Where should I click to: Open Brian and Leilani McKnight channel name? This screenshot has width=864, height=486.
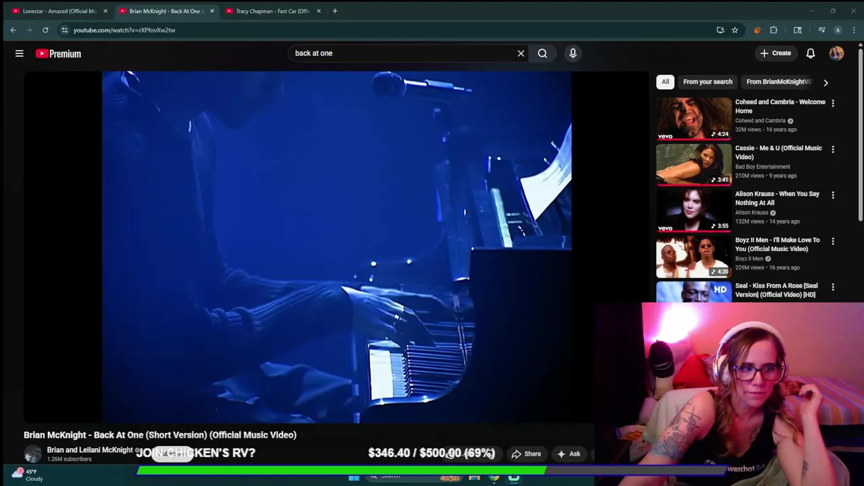pyautogui.click(x=90, y=450)
